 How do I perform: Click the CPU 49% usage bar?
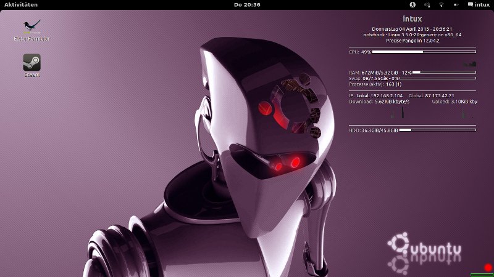424,52
